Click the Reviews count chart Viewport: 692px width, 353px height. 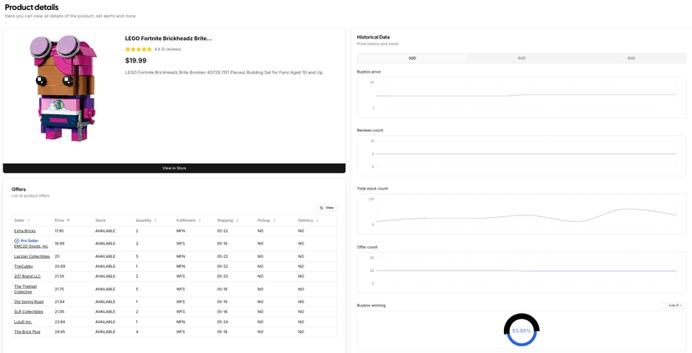click(x=522, y=155)
